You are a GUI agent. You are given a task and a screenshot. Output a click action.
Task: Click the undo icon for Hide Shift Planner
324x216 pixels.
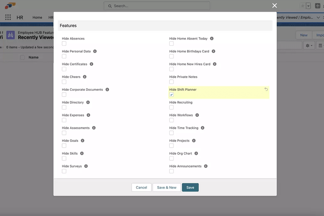[266, 89]
